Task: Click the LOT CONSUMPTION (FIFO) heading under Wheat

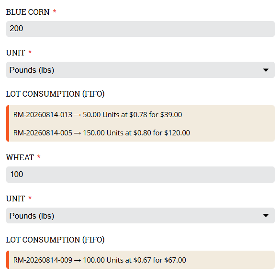Action: (55, 240)
